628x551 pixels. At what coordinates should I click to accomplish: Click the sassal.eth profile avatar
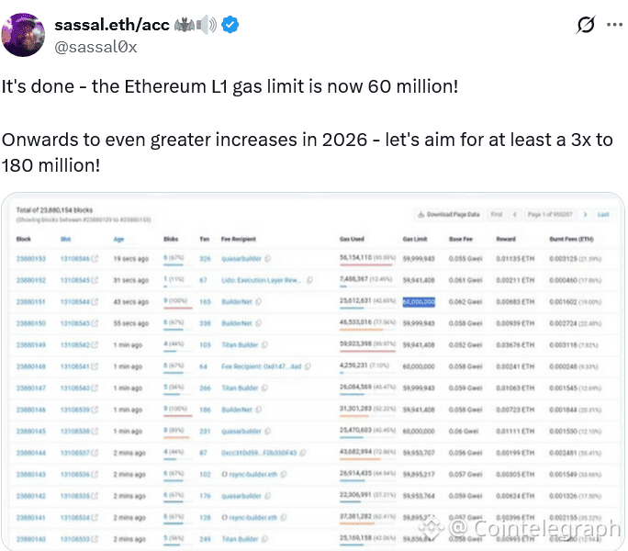pyautogui.click(x=24, y=34)
